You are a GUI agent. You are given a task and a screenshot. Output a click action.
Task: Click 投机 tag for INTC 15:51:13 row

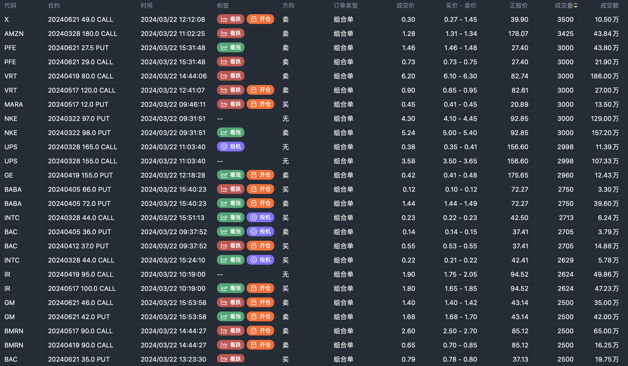point(260,217)
